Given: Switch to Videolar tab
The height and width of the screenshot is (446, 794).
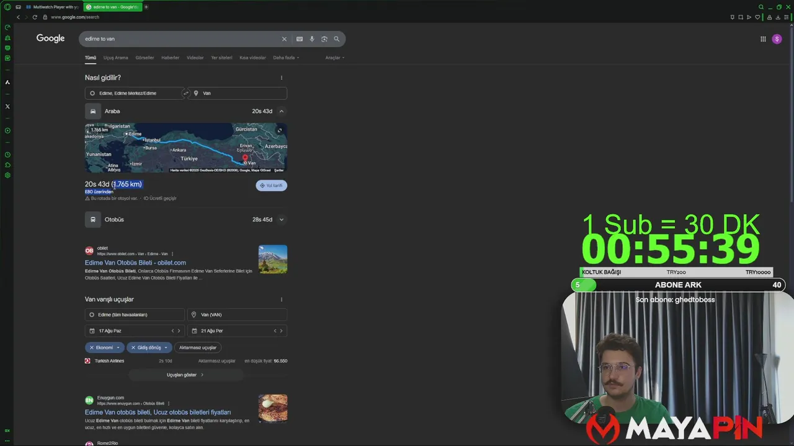Looking at the screenshot, I should point(195,58).
